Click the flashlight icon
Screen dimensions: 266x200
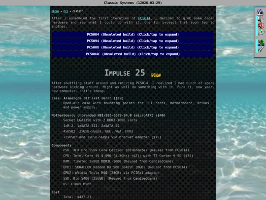(261, 49)
